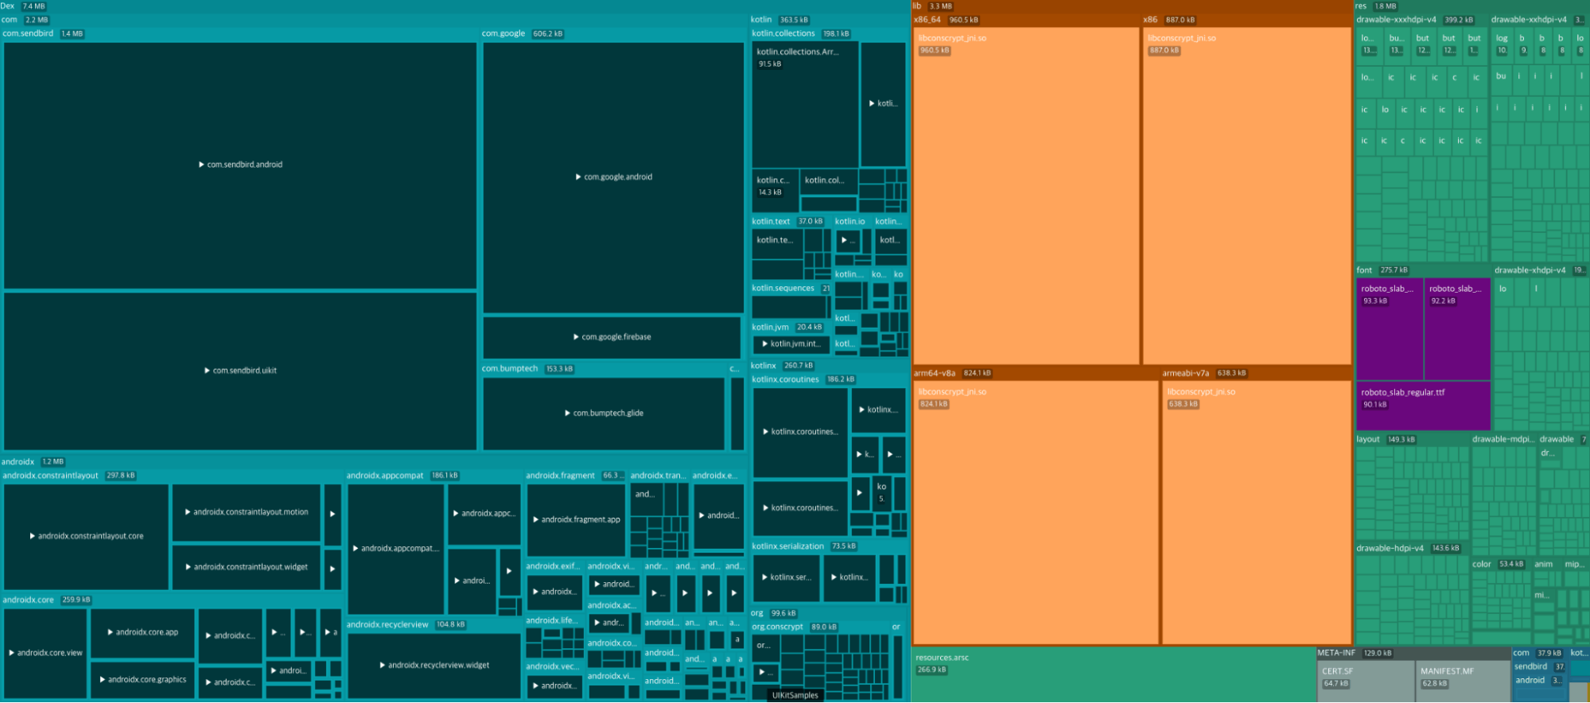Click the kotlin.text 37.0 kB label
Screen dimensions: 1590x703
pyautogui.click(x=787, y=222)
